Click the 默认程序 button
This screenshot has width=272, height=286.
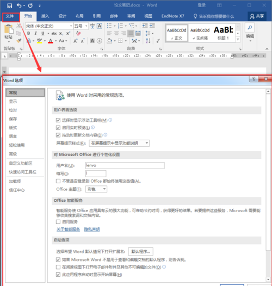tap(140, 252)
